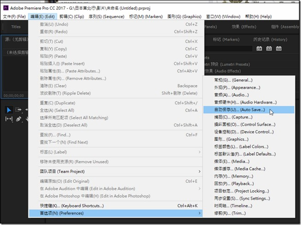Open Memory preferences
The width and height of the screenshot is (301, 225).
coord(249,176)
